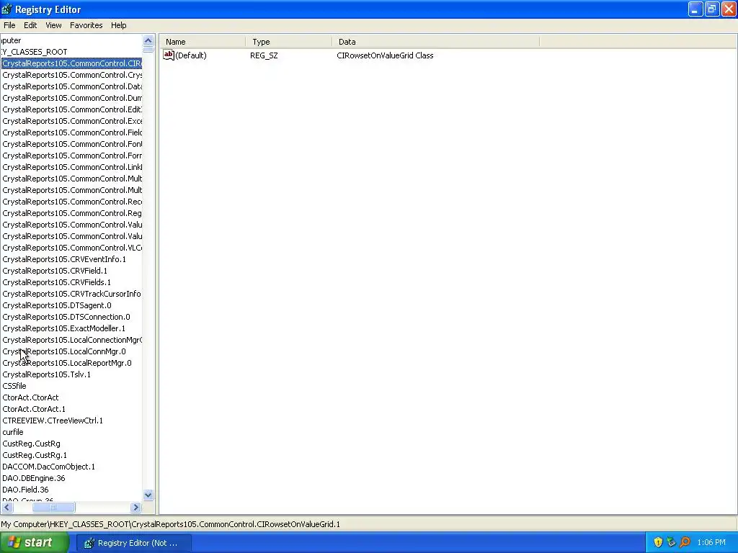Select the DAO.DBEngine.36 key
Image resolution: width=738 pixels, height=553 pixels.
(x=34, y=478)
